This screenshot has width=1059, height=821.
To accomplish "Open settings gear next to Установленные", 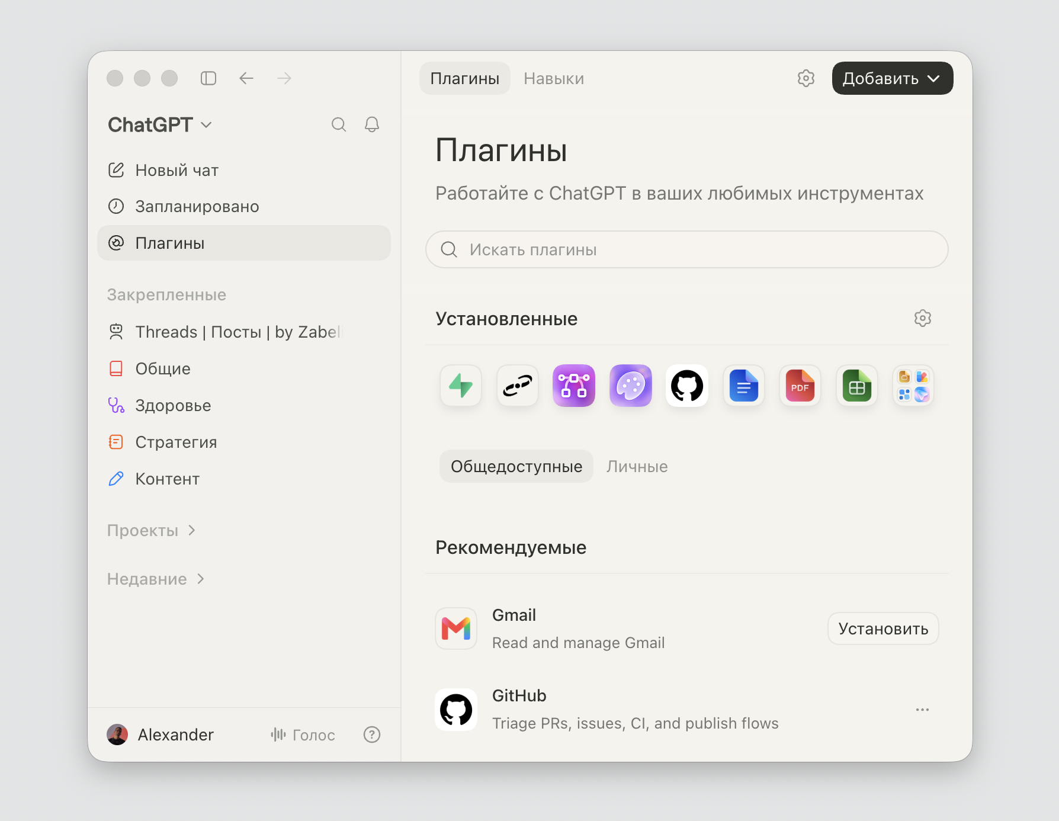I will (923, 318).
